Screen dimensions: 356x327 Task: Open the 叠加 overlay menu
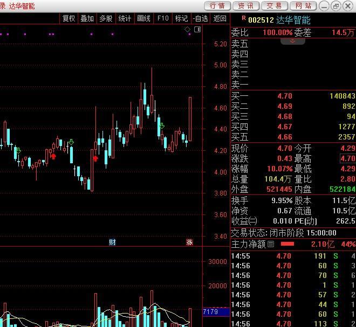tap(87, 18)
